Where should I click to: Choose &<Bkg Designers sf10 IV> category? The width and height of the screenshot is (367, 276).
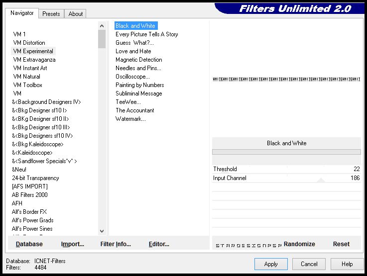[x=42, y=136]
